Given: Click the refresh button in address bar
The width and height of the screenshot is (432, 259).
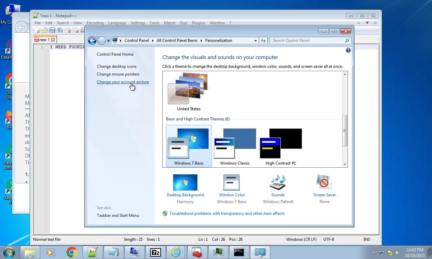Looking at the screenshot, I should point(263,40).
